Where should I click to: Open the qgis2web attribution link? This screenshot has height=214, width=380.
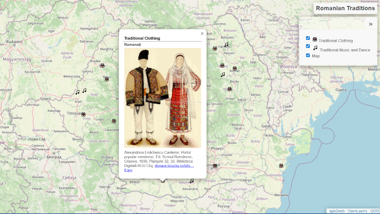tap(336, 211)
